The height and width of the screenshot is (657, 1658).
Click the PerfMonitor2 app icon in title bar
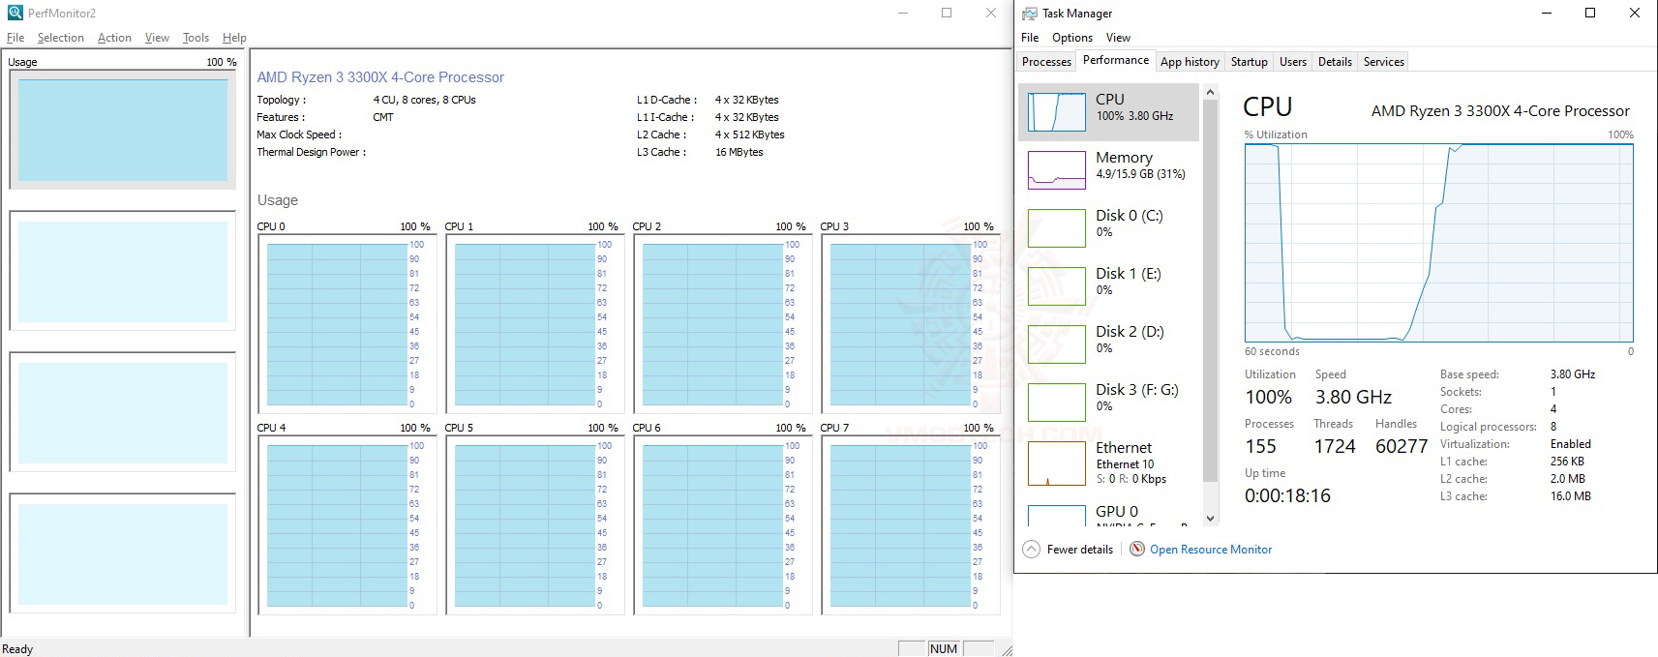point(15,13)
